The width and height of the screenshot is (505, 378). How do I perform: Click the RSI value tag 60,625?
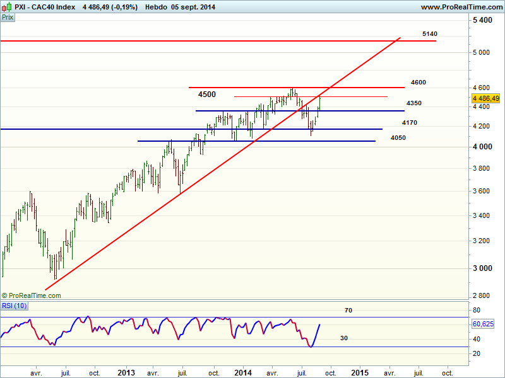484,324
